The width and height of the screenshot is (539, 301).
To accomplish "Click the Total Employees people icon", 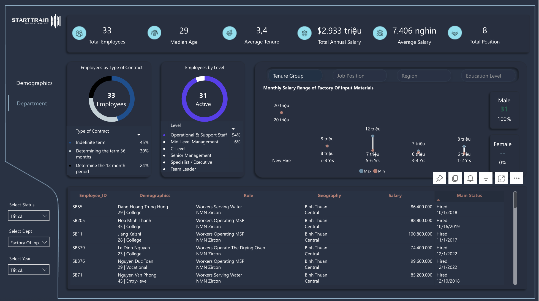I will (x=79, y=33).
